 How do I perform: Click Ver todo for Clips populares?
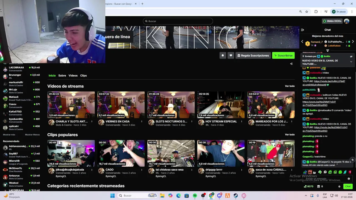pyautogui.click(x=290, y=135)
